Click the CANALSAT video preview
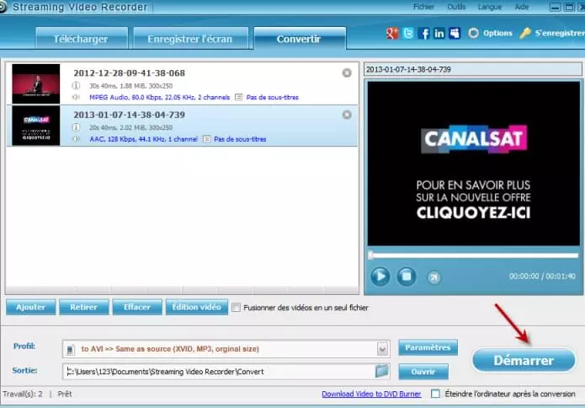The height and width of the screenshot is (408, 585). 473,164
